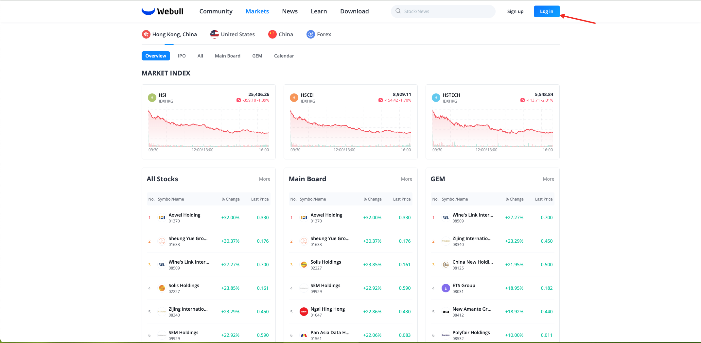Click the Hong Kong flag icon
Image resolution: width=701 pixels, height=343 pixels.
(x=146, y=34)
